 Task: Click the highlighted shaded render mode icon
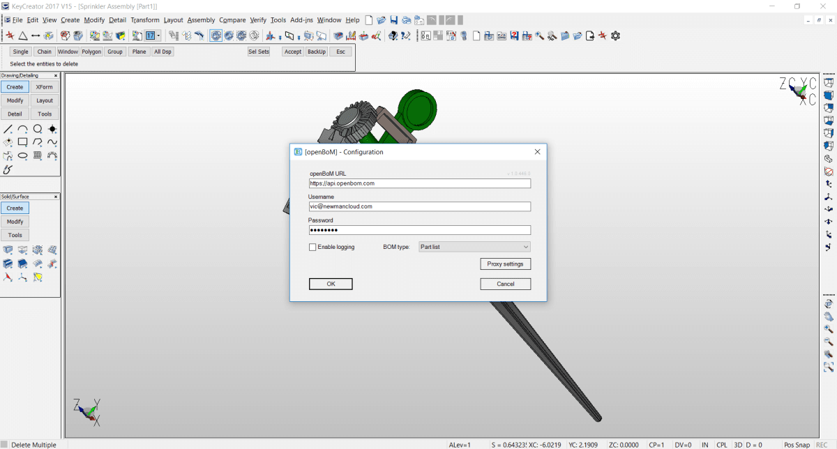point(216,36)
